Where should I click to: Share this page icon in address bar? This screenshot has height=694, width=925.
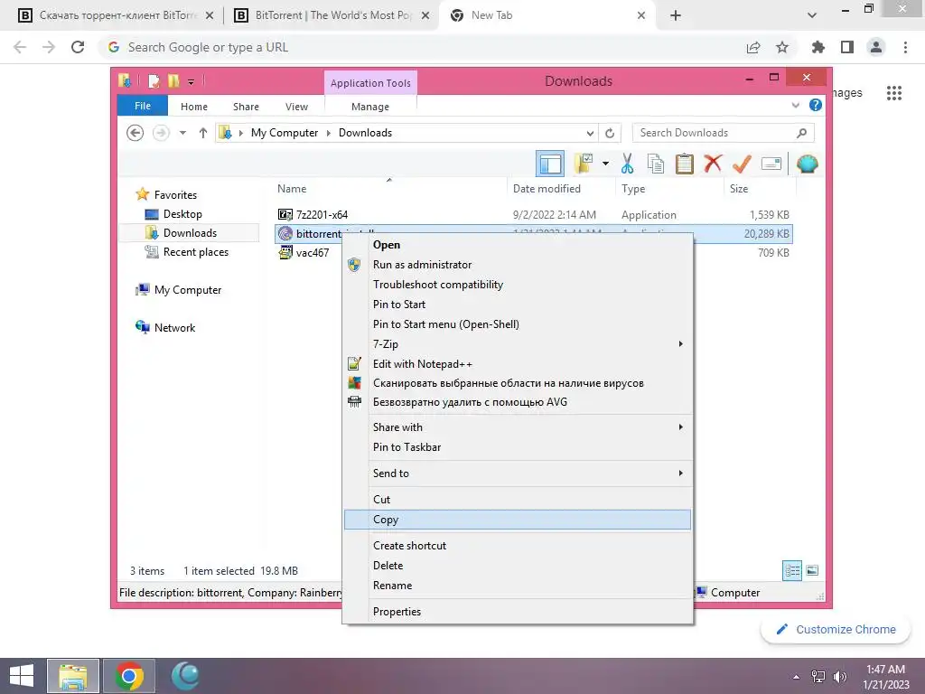[753, 47]
